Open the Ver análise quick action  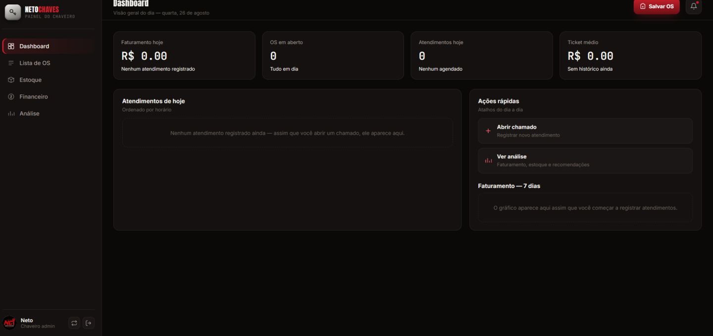pos(585,160)
